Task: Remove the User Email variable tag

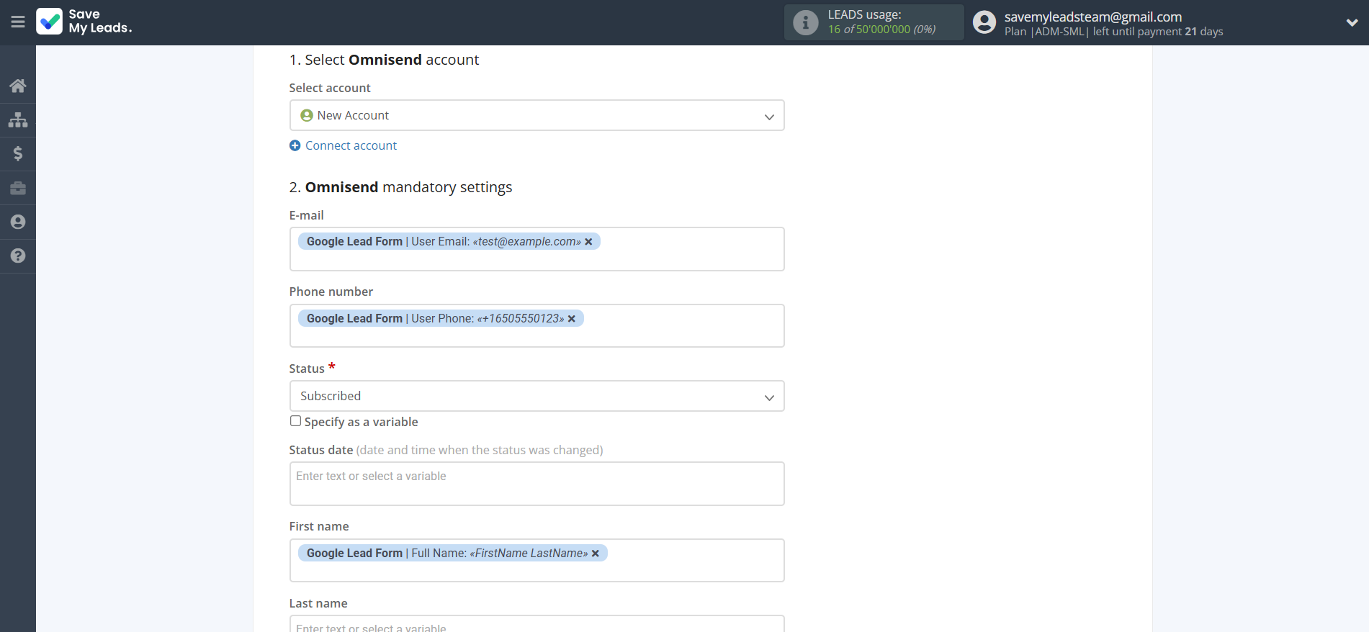Action: 588,242
